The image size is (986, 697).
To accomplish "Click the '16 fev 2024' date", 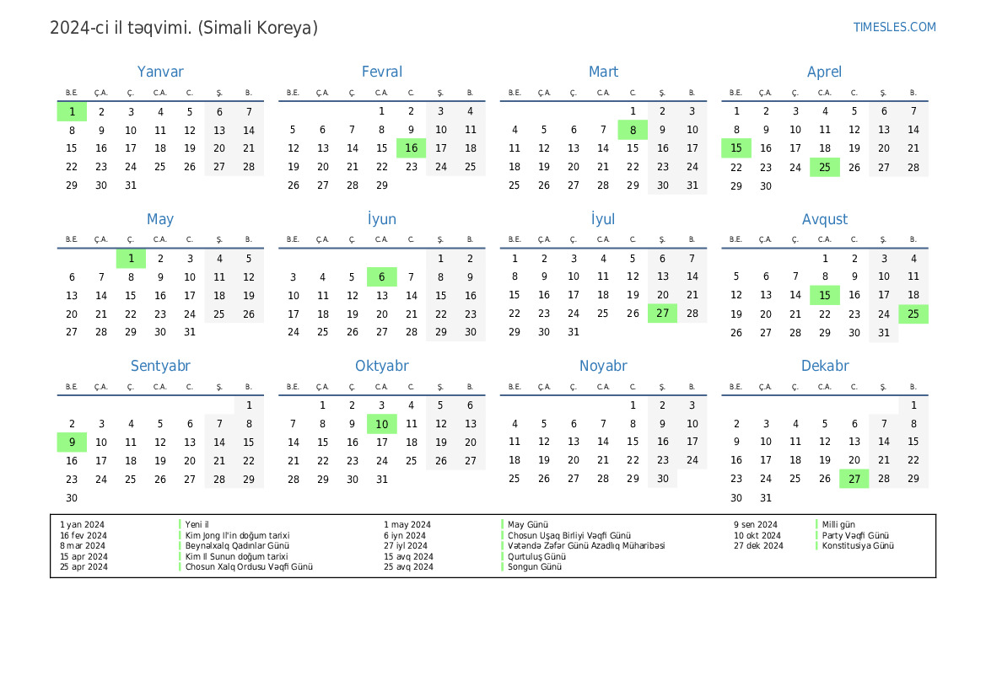I will [x=84, y=535].
